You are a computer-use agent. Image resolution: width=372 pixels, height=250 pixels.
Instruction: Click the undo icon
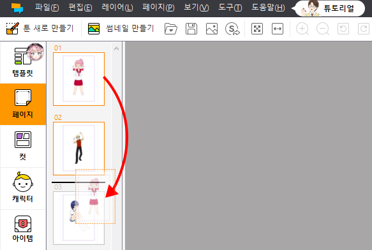click(x=343, y=29)
